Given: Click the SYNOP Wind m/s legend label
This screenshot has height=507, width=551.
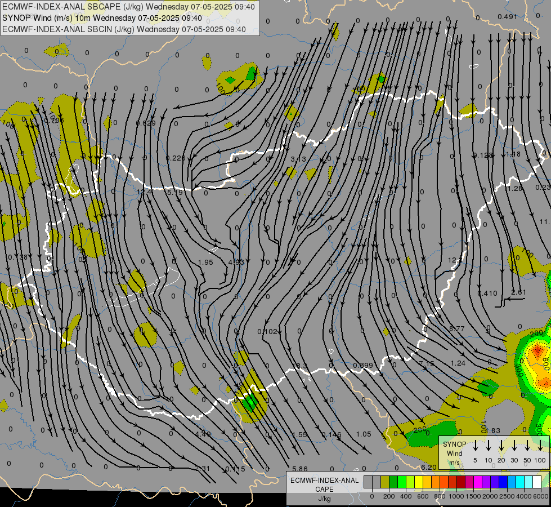Looking at the screenshot, I should 454,453.
